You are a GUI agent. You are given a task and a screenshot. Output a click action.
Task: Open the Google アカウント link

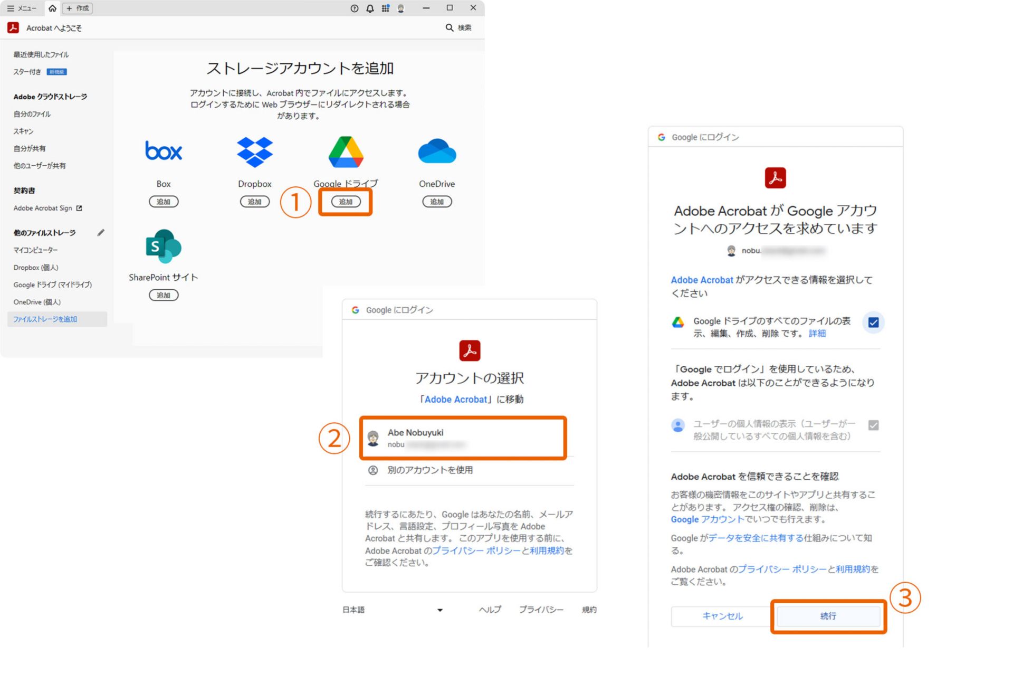tap(708, 519)
